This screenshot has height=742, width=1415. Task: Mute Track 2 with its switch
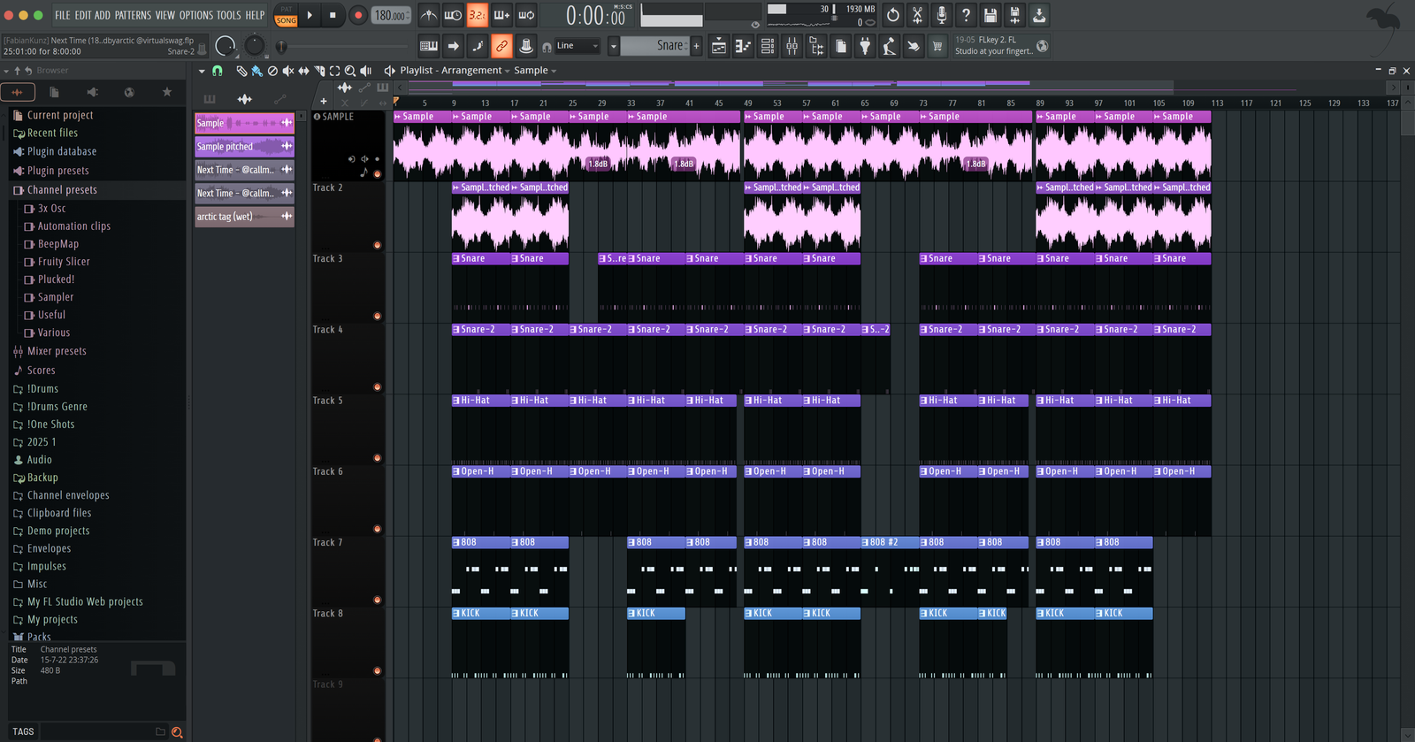[x=378, y=245]
